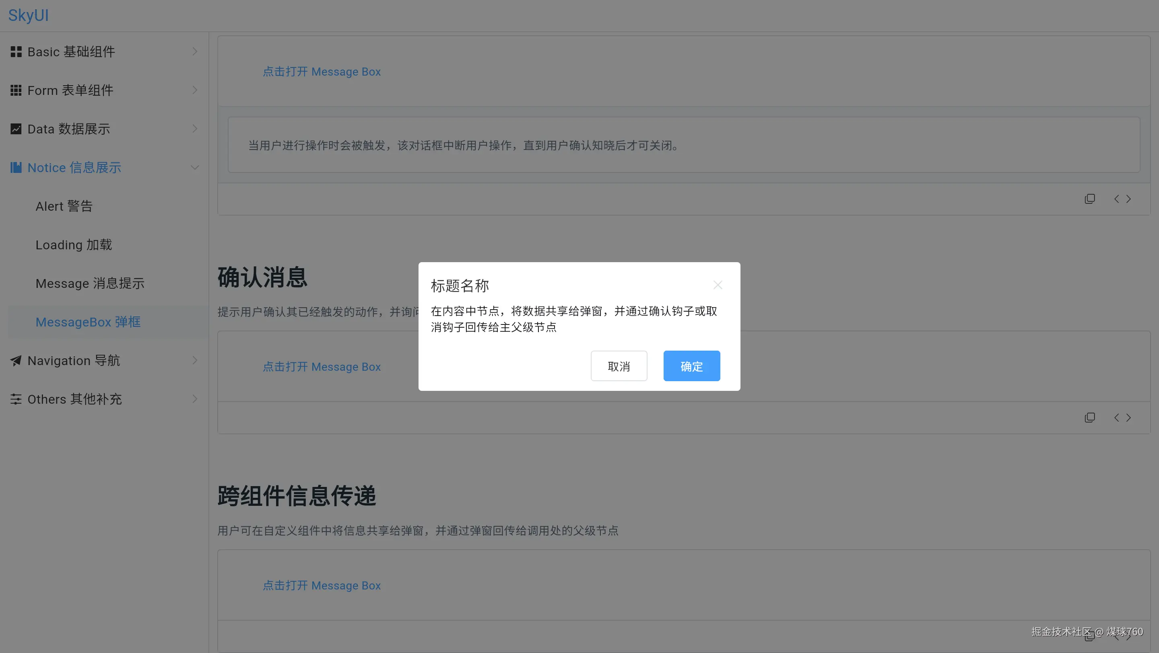Expand the Navigation 导航 menu chevron
Screen dimensions: 1159x653
(194, 360)
